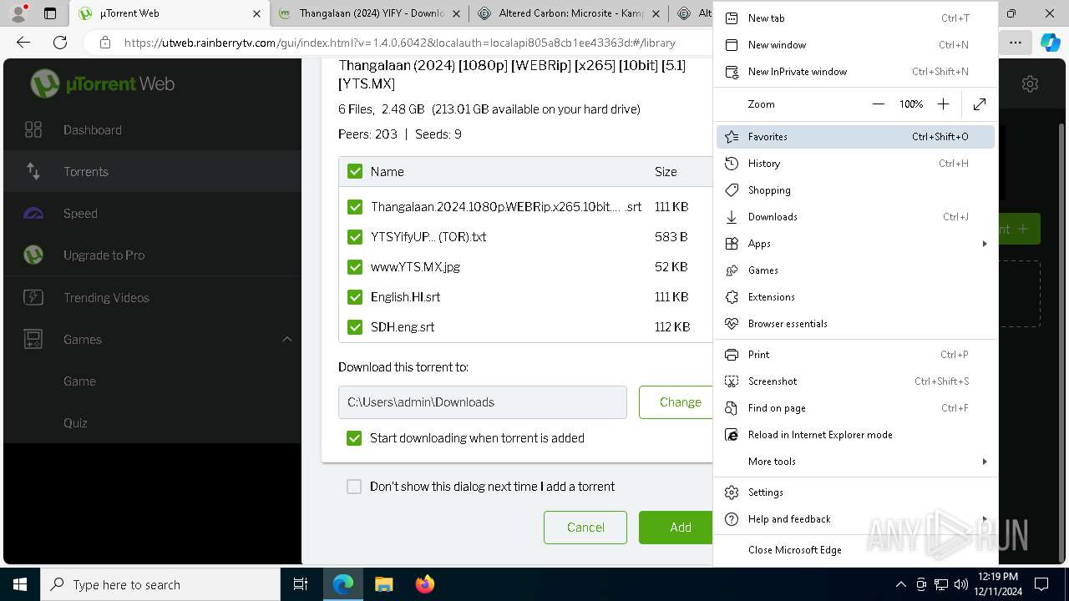
Task: Click the taskbar search box
Action: point(160,584)
